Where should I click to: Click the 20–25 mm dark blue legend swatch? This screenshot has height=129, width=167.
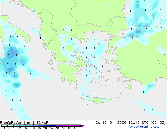47,126
